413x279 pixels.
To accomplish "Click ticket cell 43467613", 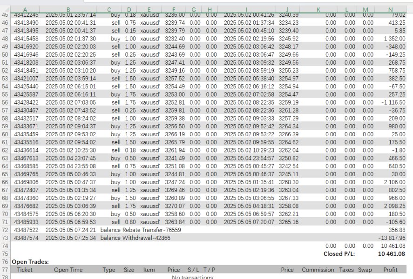I will click(x=26, y=158).
